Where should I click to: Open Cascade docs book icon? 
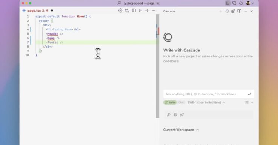(239, 11)
